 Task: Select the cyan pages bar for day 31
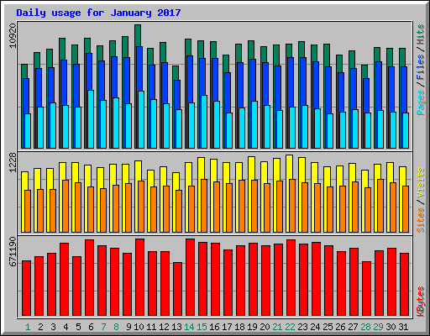tap(406, 131)
